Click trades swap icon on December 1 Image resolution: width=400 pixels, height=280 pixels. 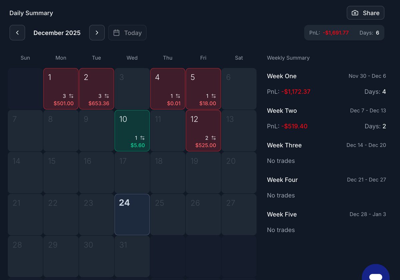71,96
